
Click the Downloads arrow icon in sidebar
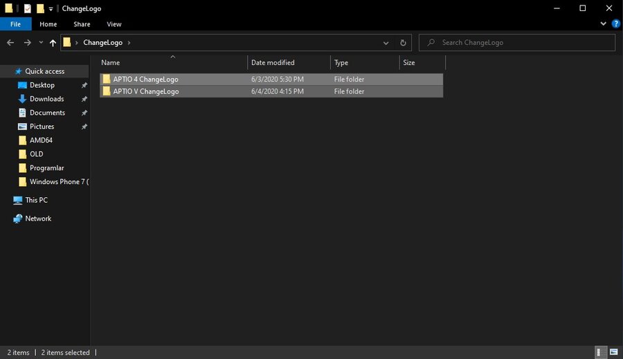click(x=22, y=99)
